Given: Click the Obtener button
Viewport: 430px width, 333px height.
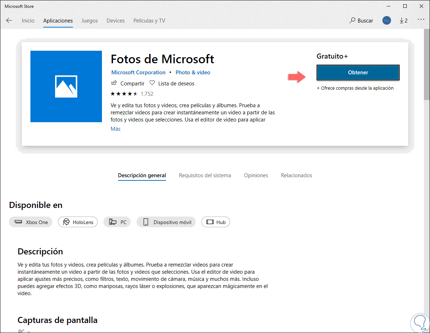Looking at the screenshot, I should coord(358,73).
